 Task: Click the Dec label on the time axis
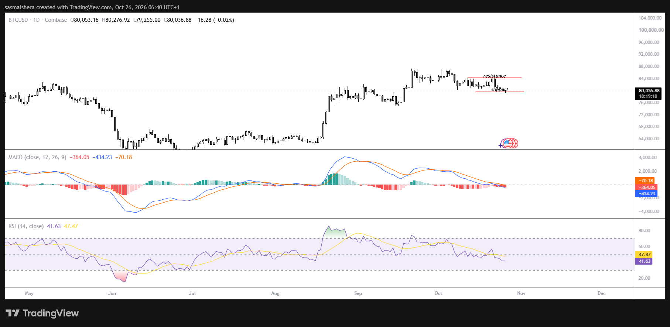[602, 293]
